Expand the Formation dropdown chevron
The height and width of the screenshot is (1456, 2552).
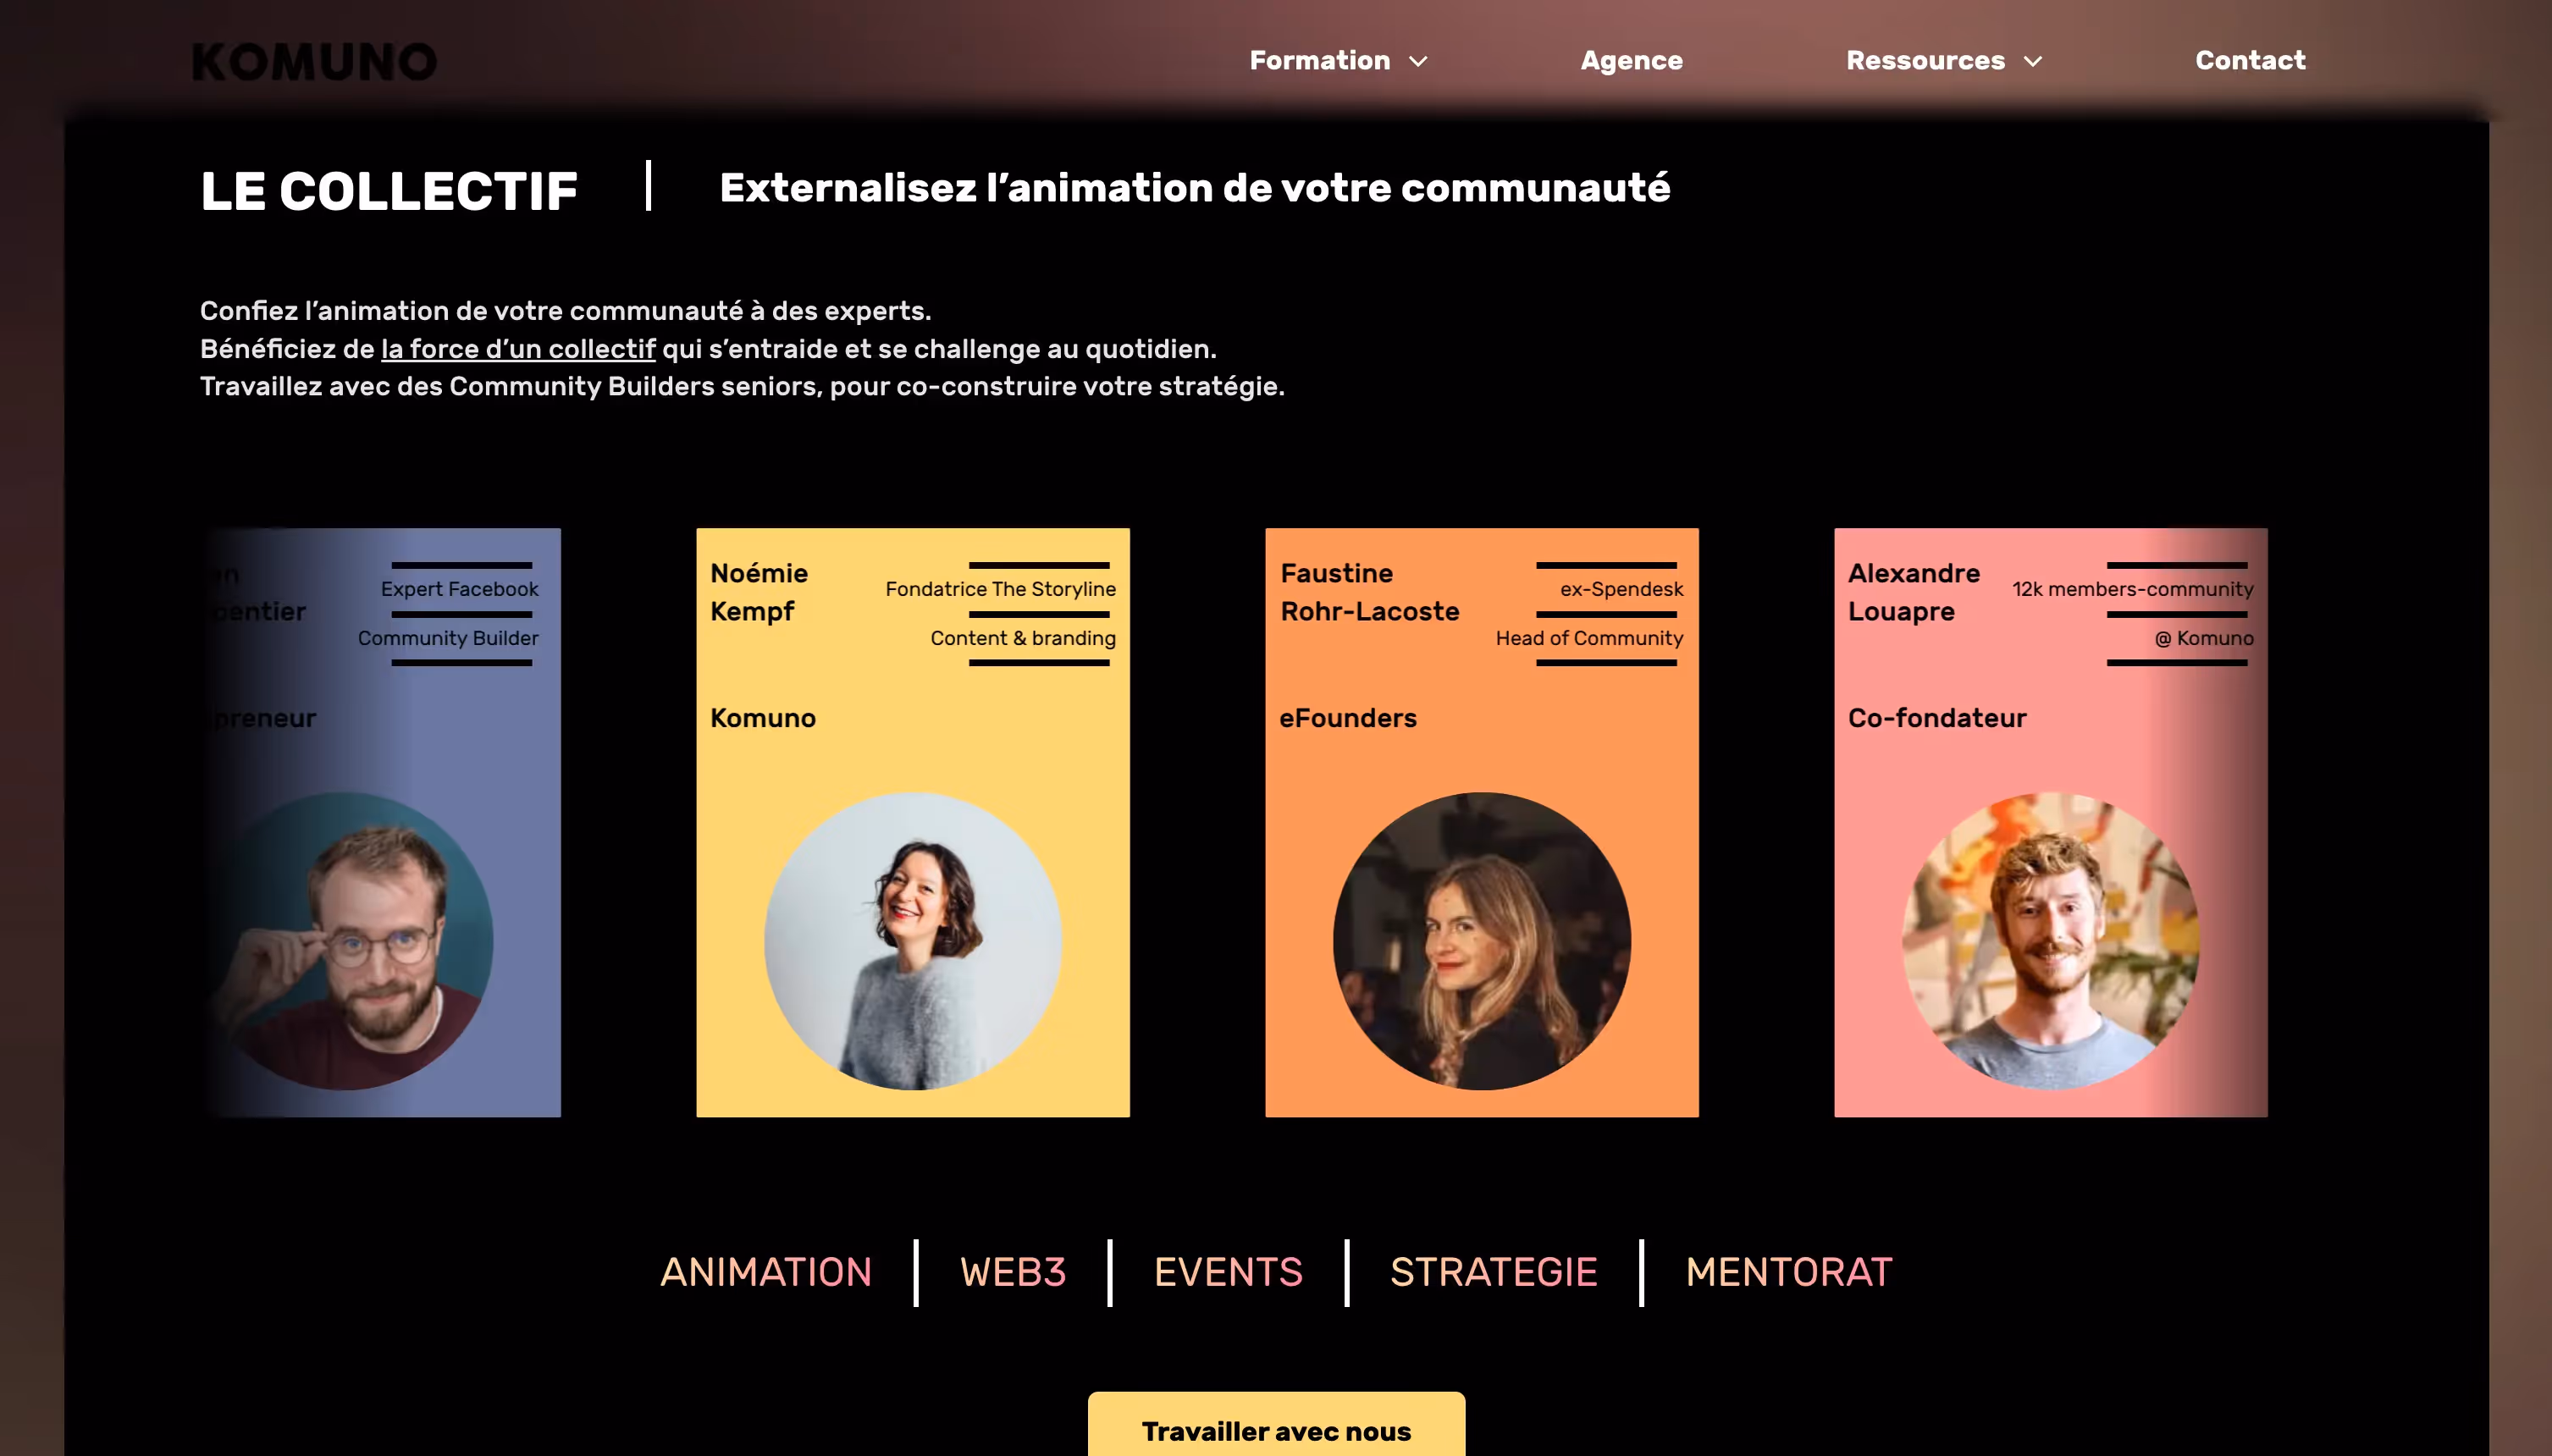coord(1418,62)
